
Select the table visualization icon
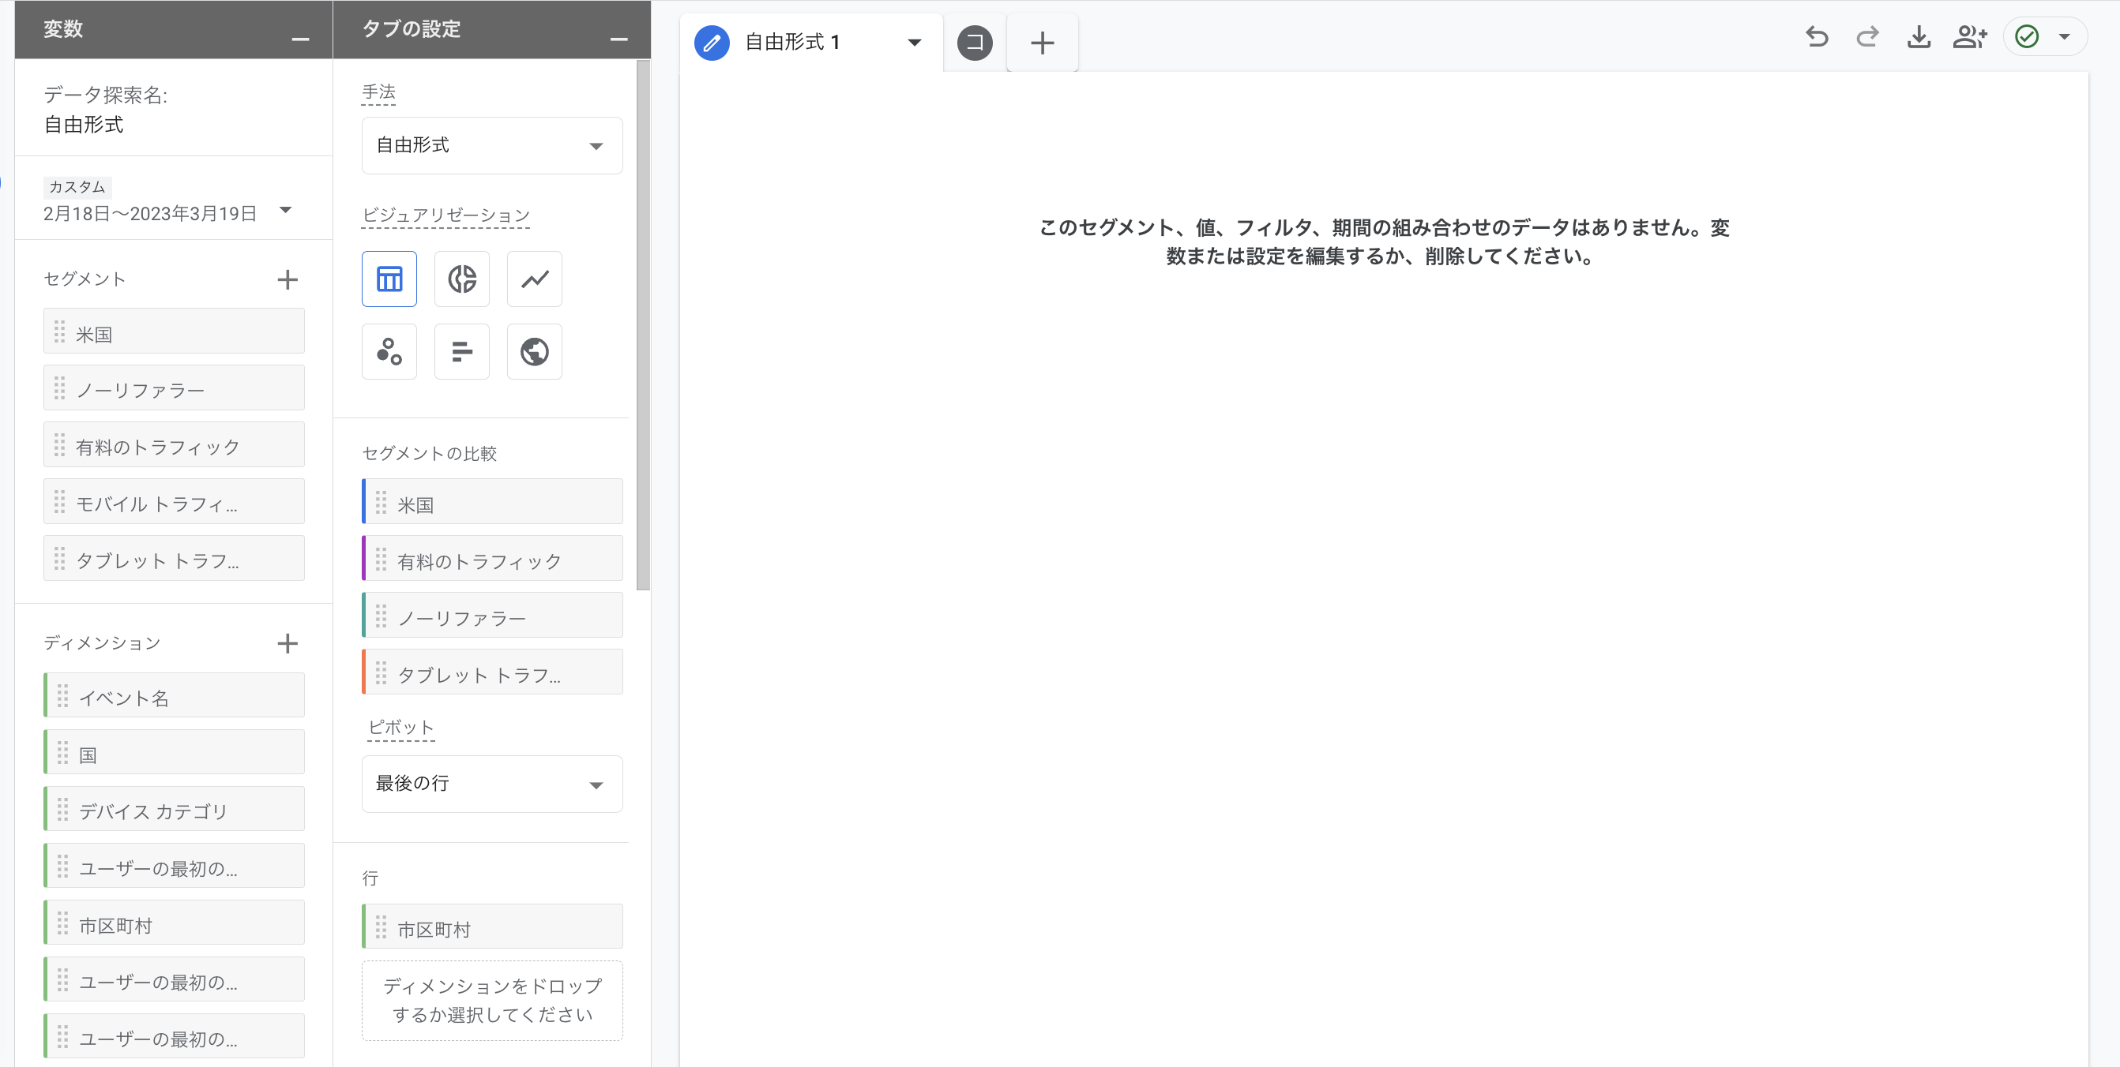point(389,279)
